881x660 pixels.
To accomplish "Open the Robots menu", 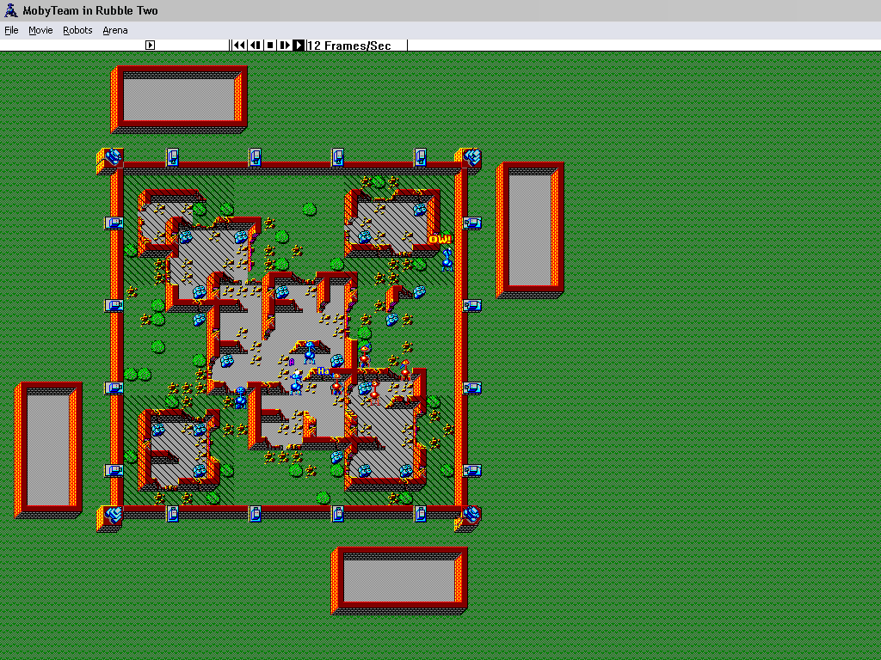I will (77, 30).
